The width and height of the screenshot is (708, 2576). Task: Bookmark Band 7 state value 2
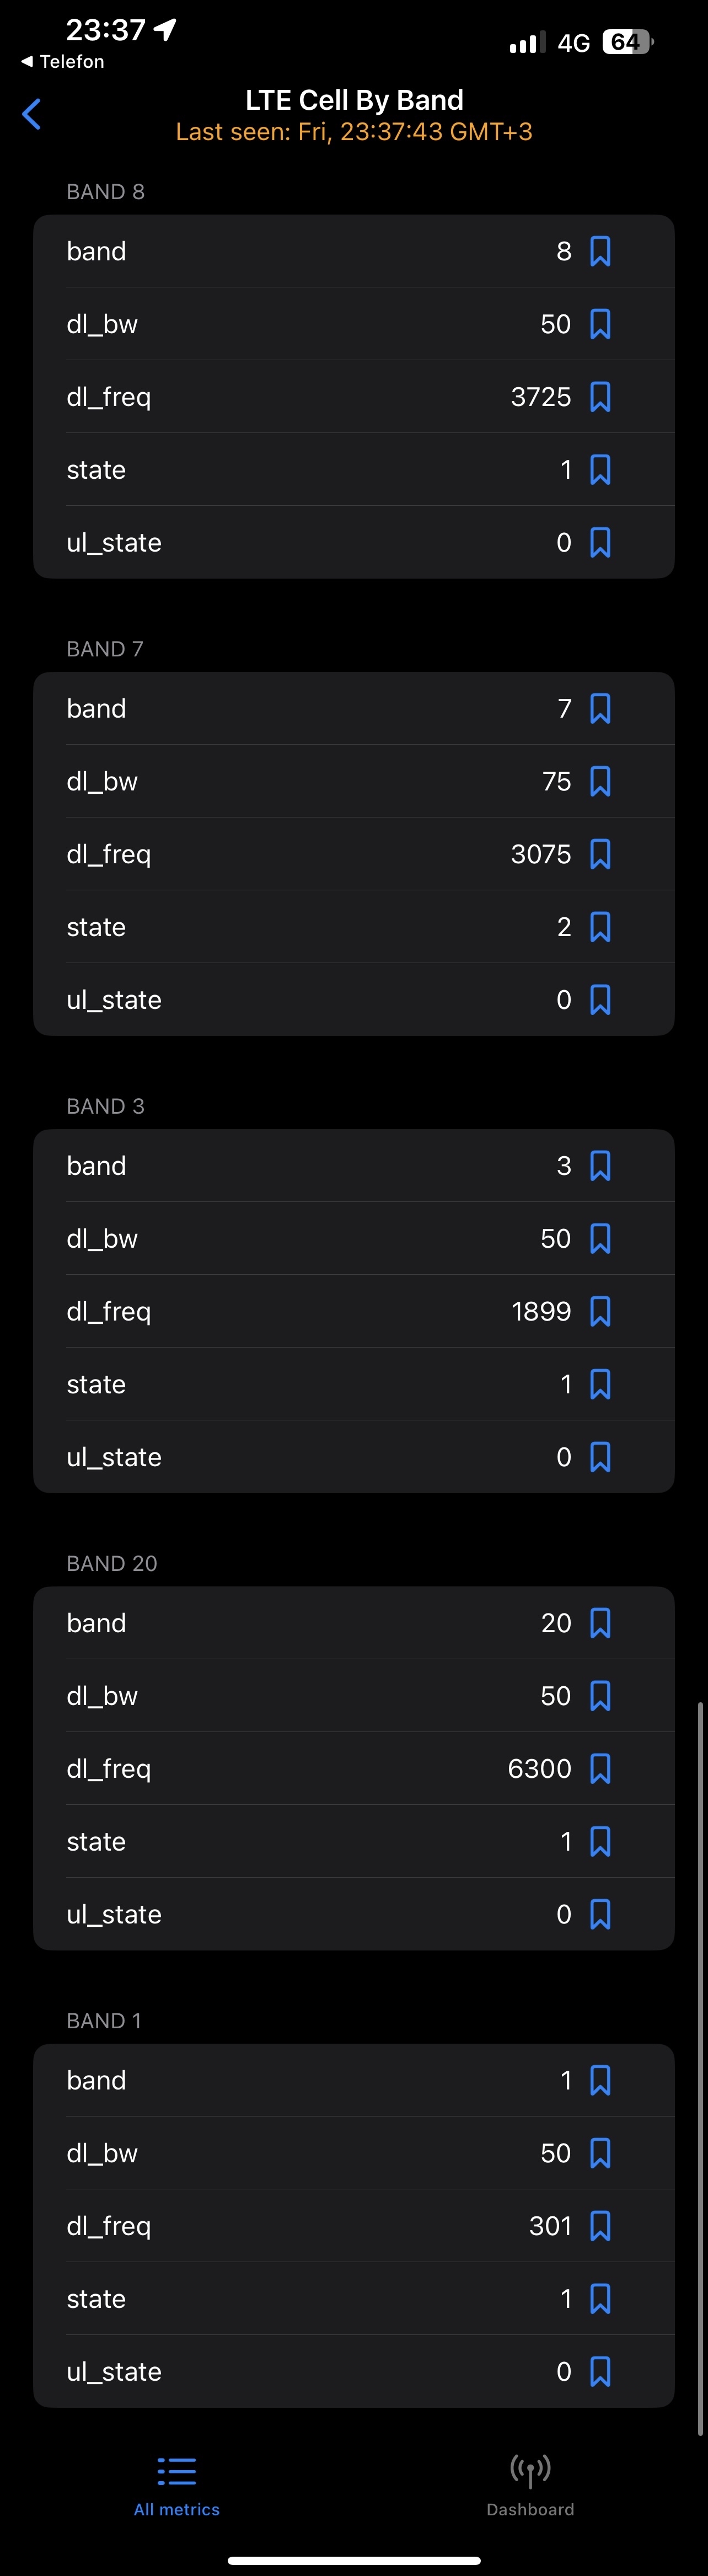600,927
